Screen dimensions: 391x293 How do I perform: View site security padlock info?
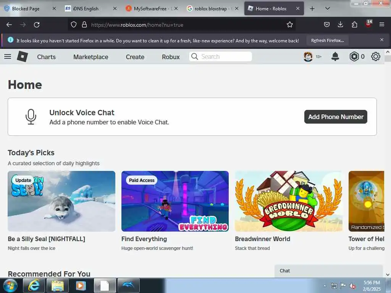pos(84,25)
